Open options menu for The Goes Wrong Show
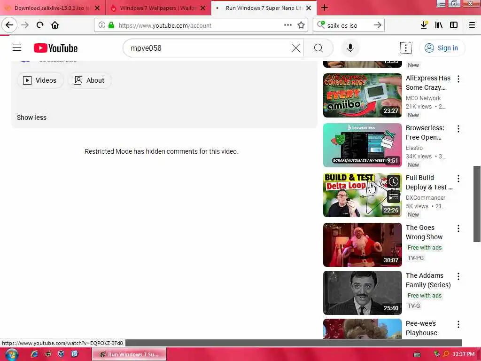 point(458,228)
